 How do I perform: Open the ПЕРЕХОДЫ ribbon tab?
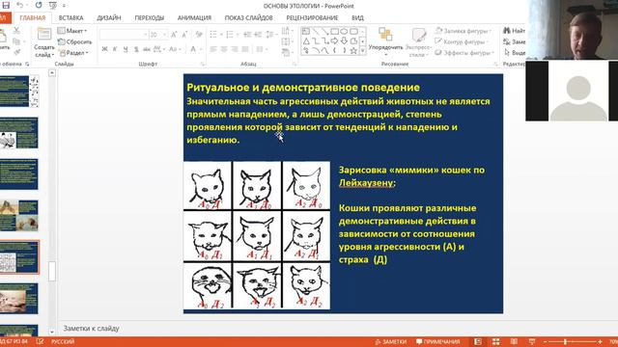[x=150, y=17]
